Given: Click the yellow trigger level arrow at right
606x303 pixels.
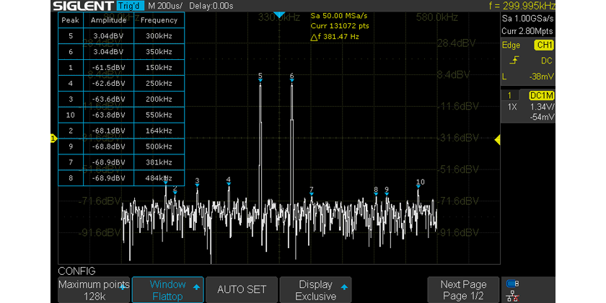Looking at the screenshot, I should 496,139.
